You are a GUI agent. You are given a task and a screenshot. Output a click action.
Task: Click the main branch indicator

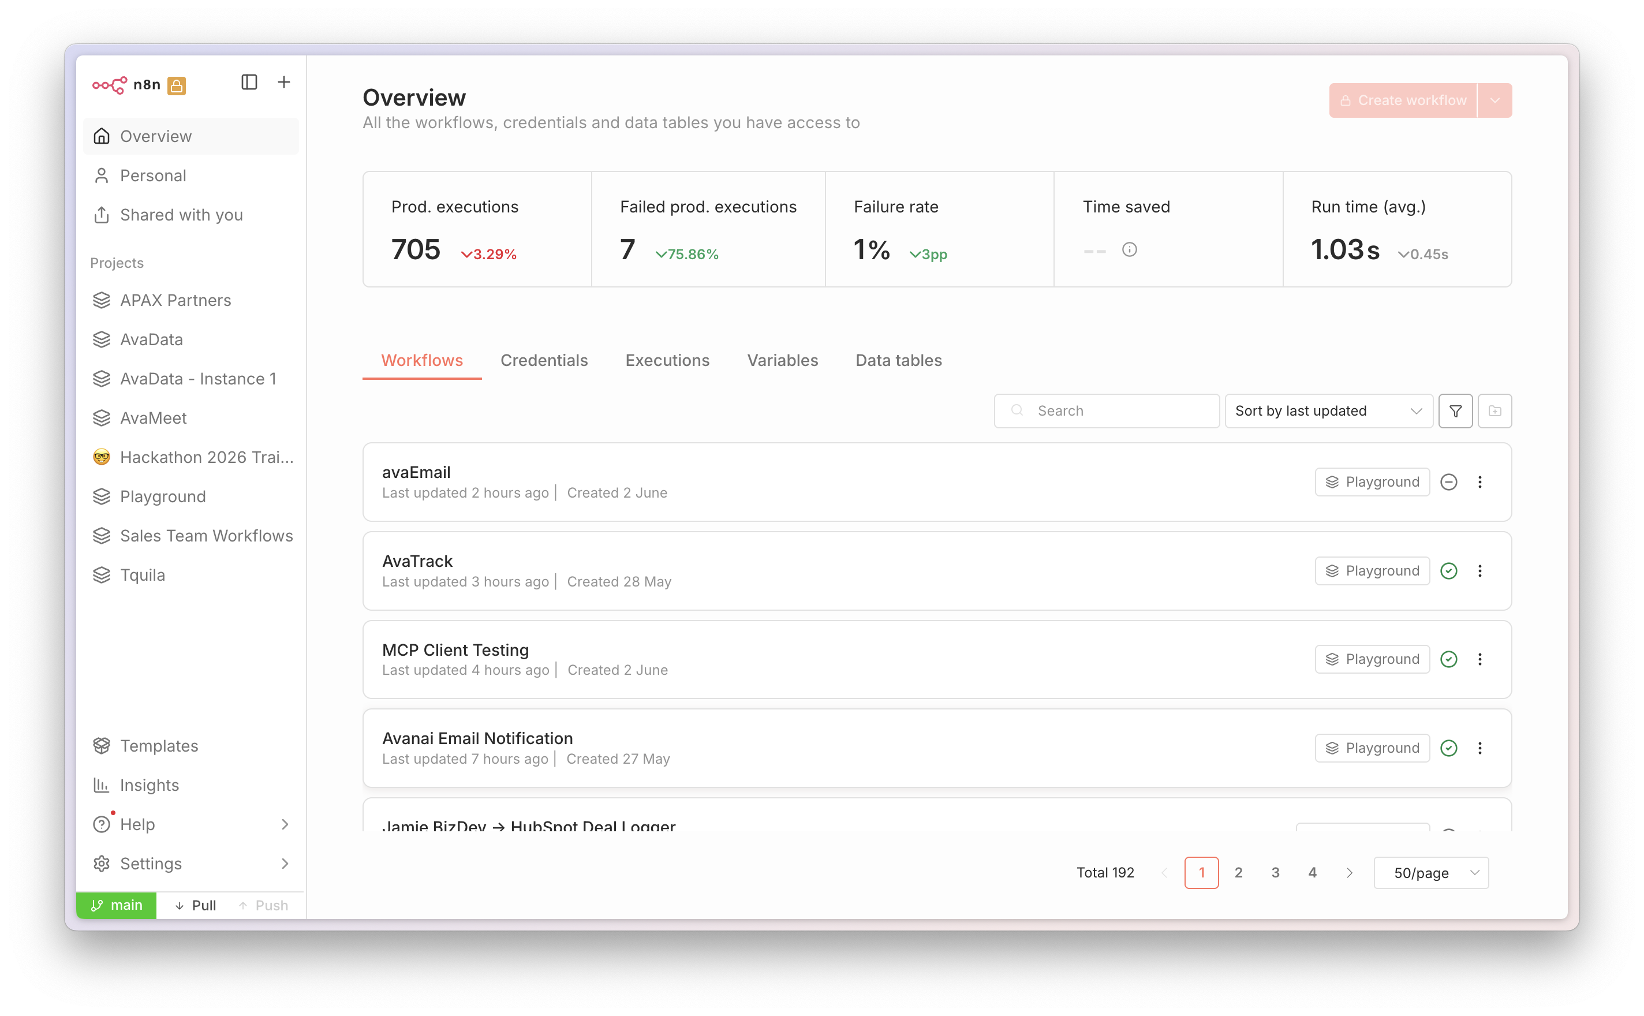point(117,906)
